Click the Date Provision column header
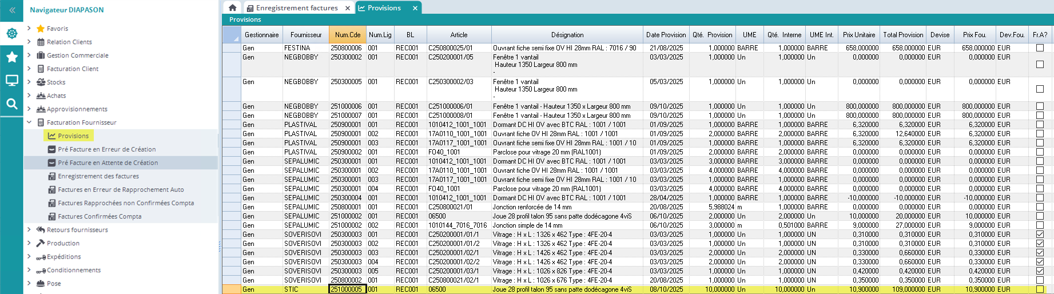 click(x=666, y=35)
